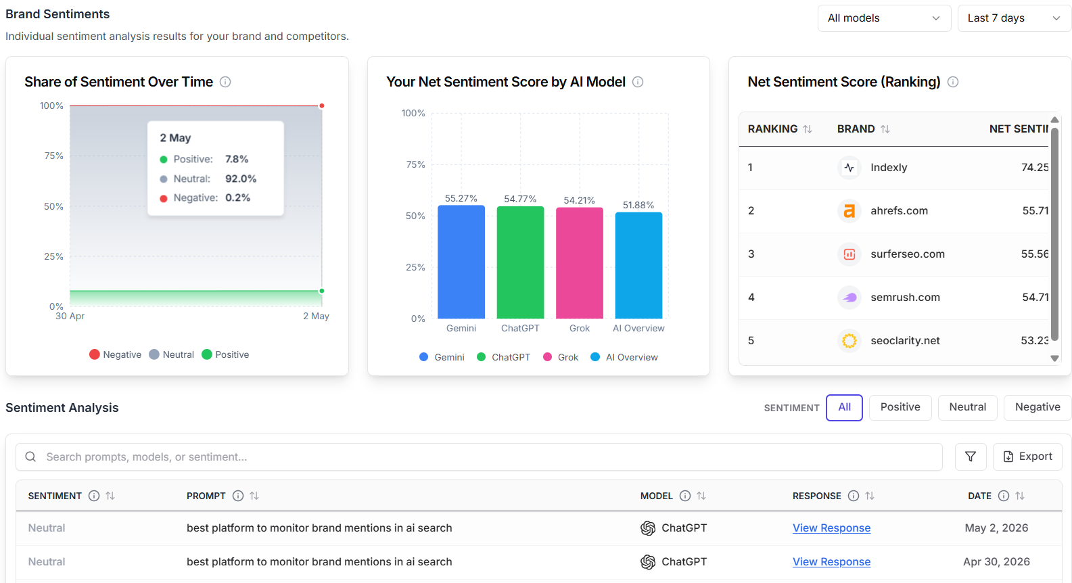Click the Indexly brand logo icon

click(849, 168)
